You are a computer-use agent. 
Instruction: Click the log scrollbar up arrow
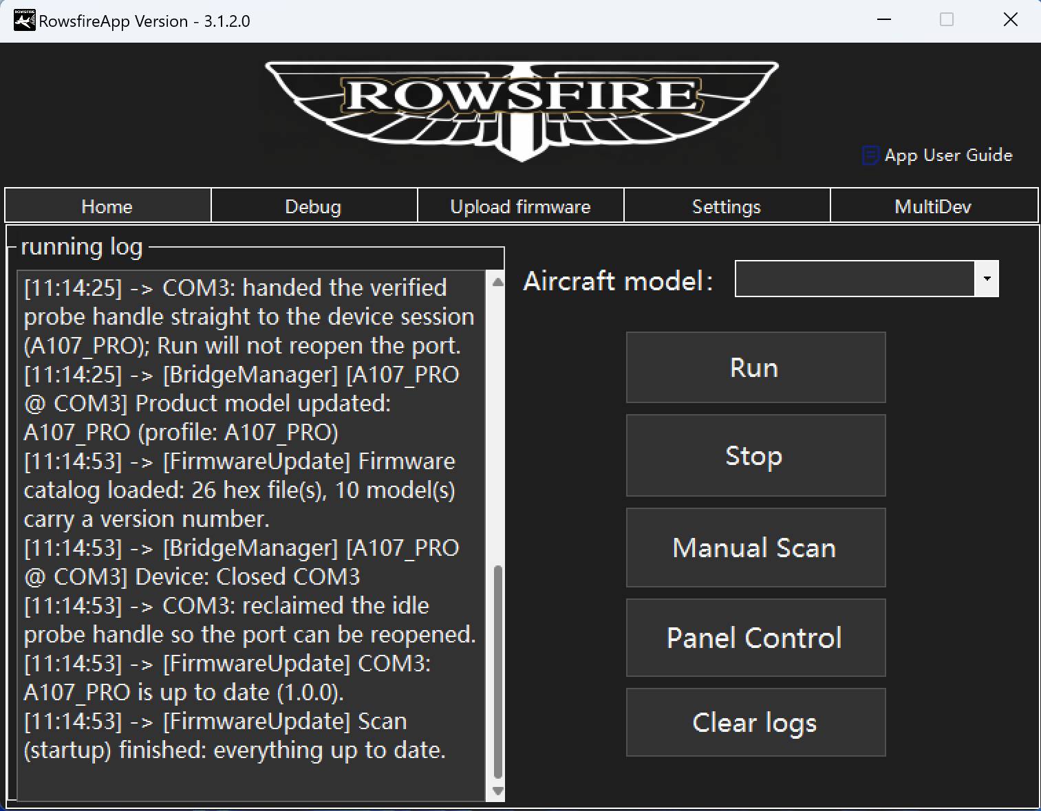pos(498,281)
